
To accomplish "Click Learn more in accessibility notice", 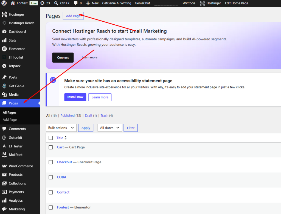I will [x=100, y=97].
